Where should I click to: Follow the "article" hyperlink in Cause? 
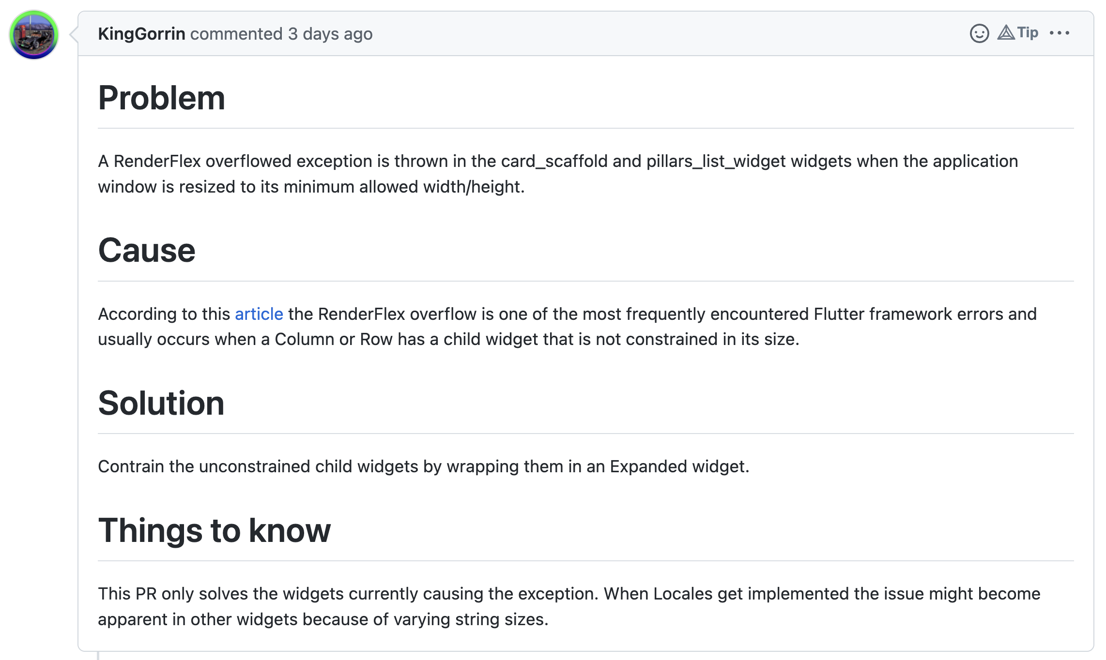click(x=259, y=314)
